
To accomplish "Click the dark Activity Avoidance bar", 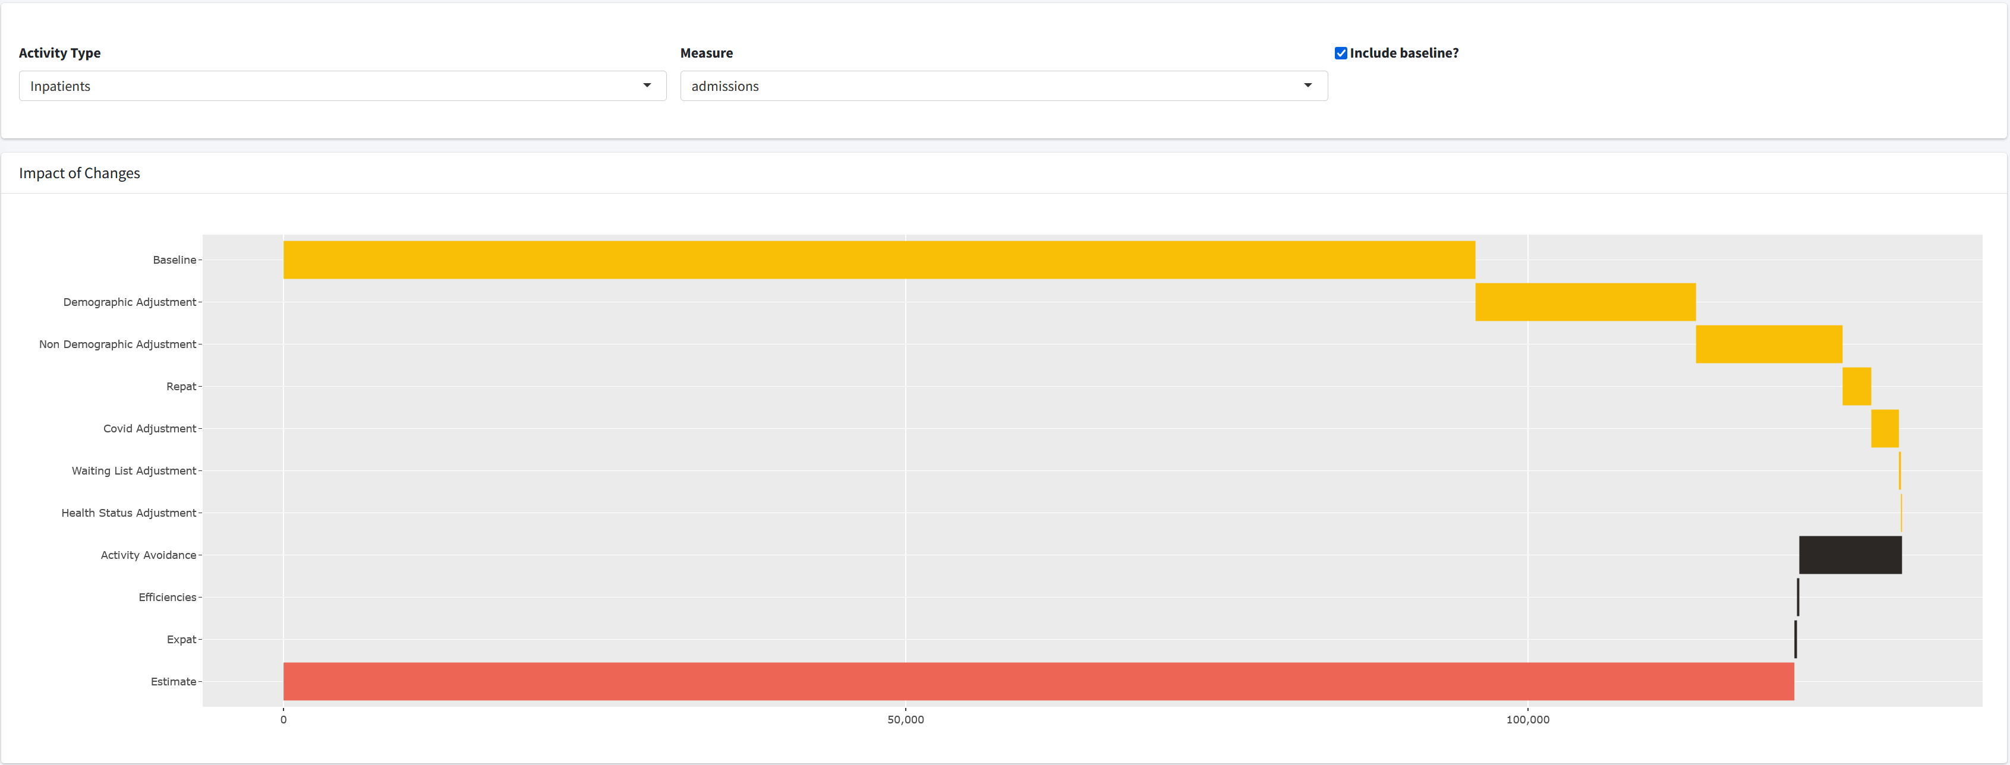I will point(1850,555).
